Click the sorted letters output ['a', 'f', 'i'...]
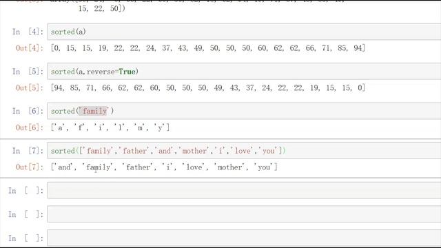441x248 pixels. pos(110,127)
